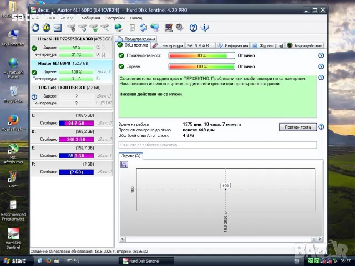The height and width of the screenshot is (266, 355).
Task: Switch to S.M.A.R.T. tab
Action: click(x=200, y=45)
